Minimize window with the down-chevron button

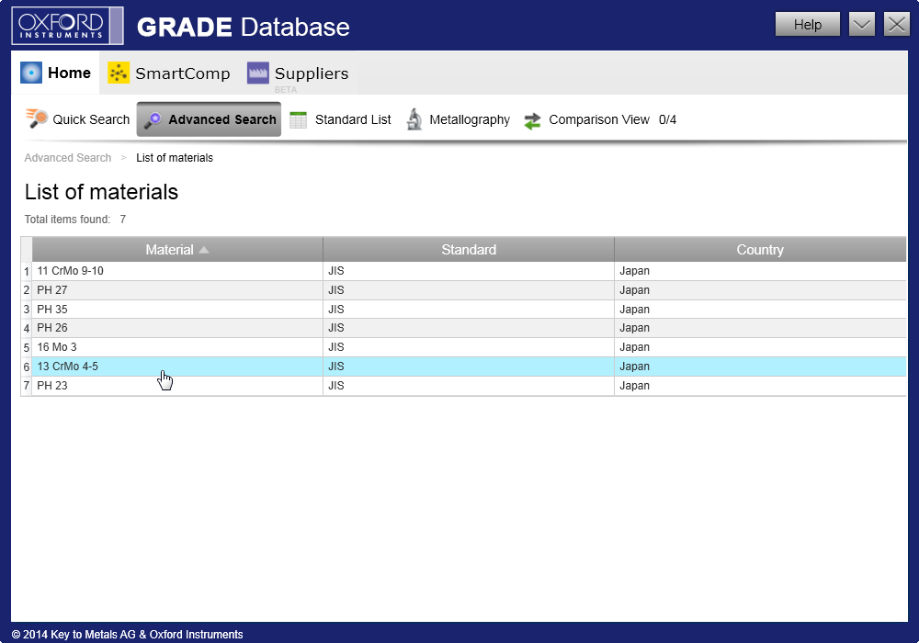862,25
